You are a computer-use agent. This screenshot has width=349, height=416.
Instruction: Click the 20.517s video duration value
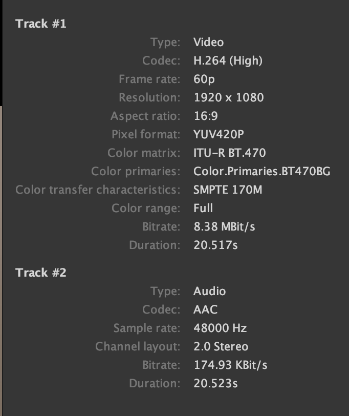coord(215,245)
